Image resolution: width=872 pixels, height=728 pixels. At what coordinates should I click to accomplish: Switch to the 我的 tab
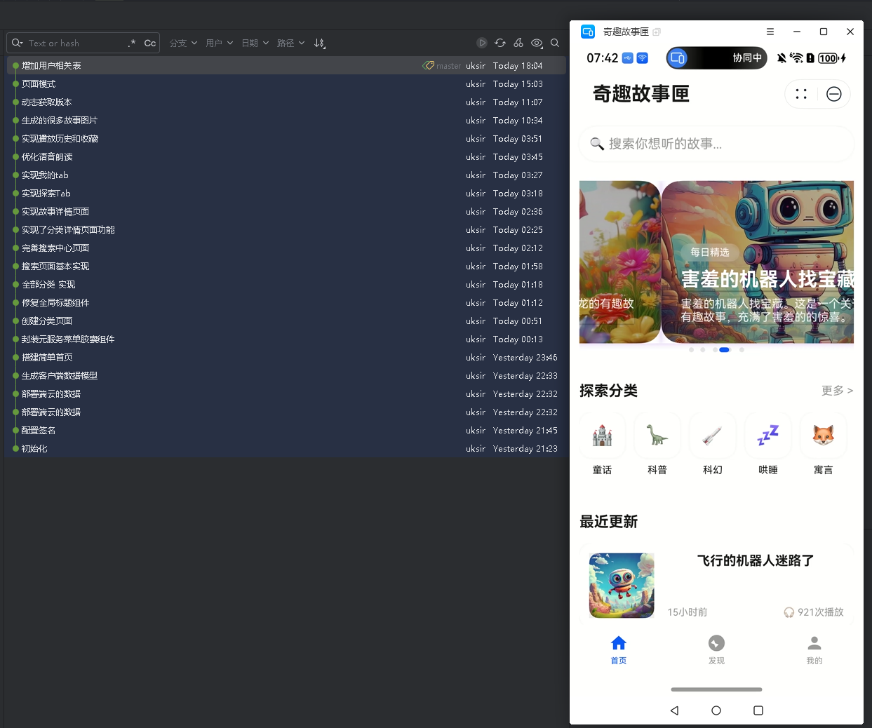click(x=814, y=649)
